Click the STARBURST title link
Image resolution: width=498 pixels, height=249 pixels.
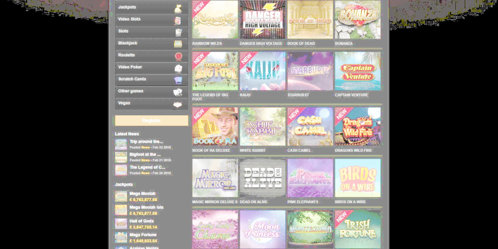tap(298, 95)
